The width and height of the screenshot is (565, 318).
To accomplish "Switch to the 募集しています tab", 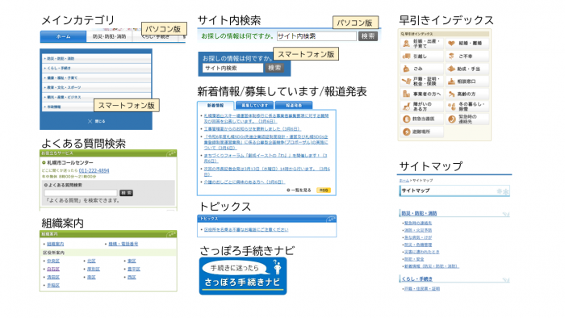I will [x=254, y=106].
